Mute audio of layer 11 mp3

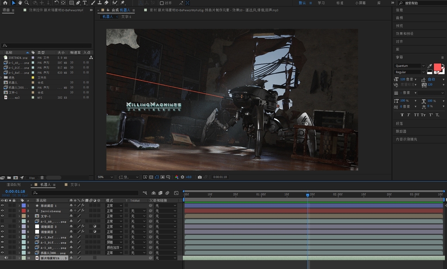pyautogui.click(x=6, y=258)
